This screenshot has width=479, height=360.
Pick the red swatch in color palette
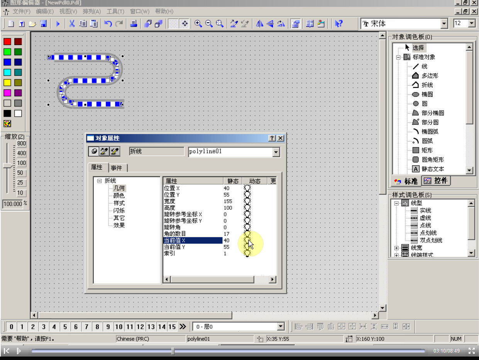coord(7,42)
